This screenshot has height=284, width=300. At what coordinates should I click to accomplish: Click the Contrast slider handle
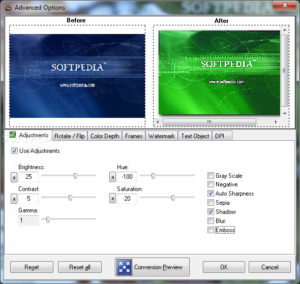(x=70, y=198)
